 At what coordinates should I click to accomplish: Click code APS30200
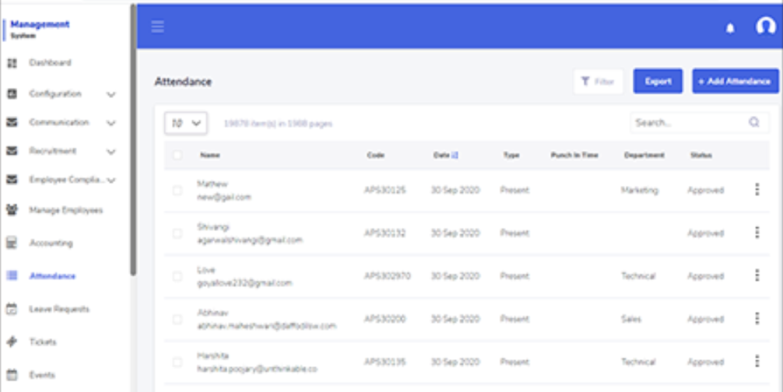[384, 319]
